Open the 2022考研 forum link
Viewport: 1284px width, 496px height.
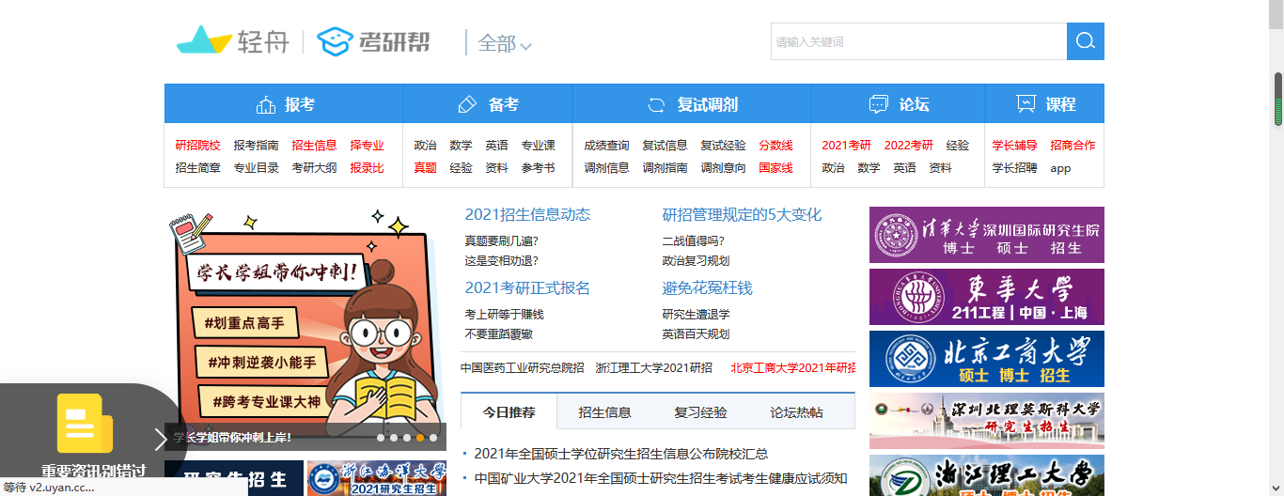pos(908,146)
